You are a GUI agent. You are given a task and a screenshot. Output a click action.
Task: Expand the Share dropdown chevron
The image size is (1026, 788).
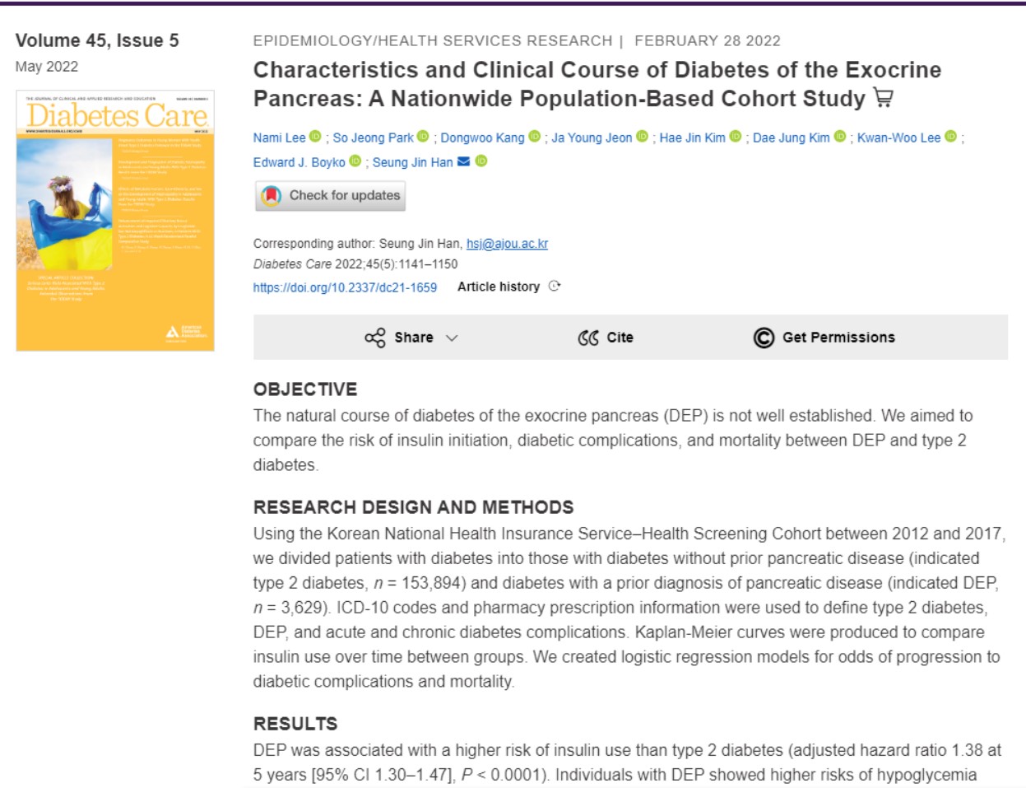coord(452,338)
